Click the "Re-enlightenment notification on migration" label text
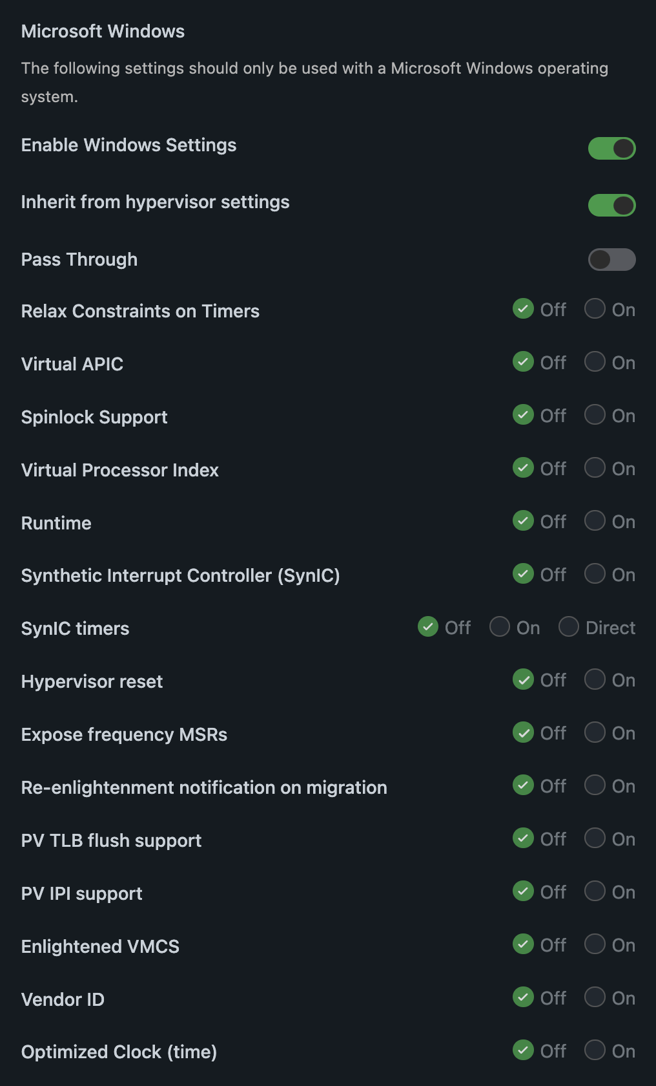Screen dimensions: 656x1086 [x=204, y=787]
